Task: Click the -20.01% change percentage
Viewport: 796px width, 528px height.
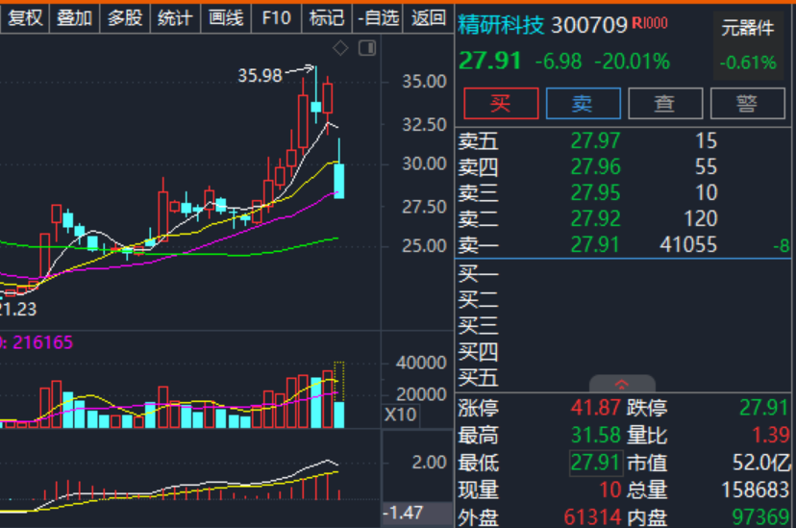Action: coord(632,62)
